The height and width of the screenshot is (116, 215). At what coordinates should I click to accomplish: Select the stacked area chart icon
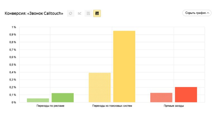88,13
